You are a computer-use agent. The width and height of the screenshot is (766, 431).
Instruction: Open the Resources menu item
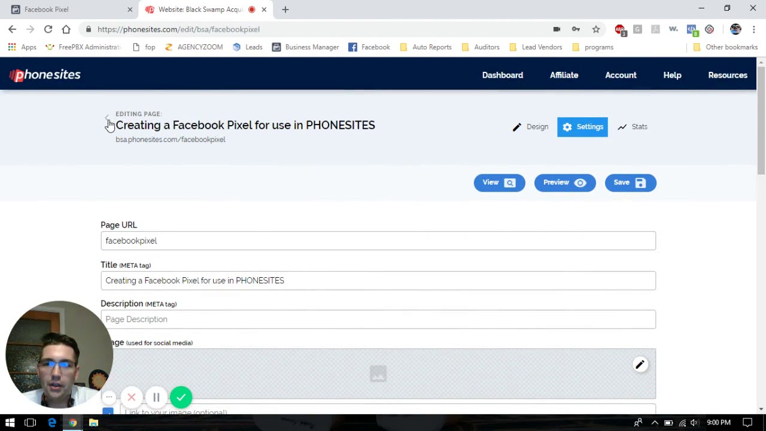point(728,75)
